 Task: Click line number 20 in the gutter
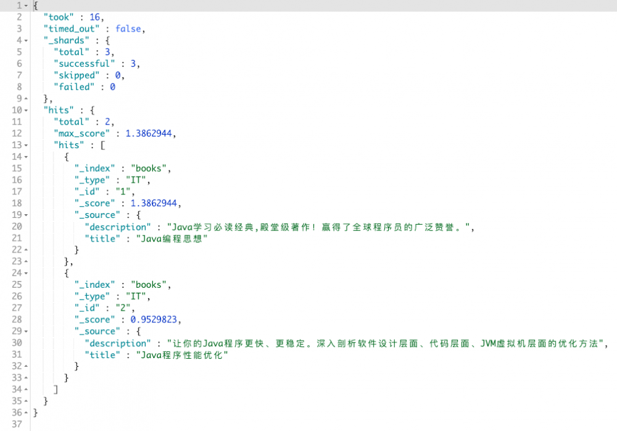(17, 226)
